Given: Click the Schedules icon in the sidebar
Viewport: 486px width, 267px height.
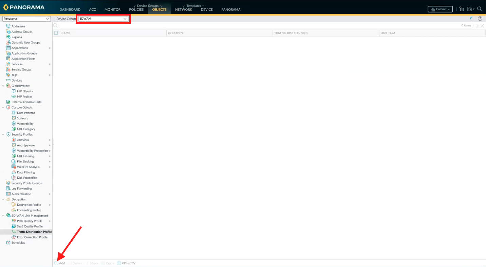Looking at the screenshot, I should [8, 243].
